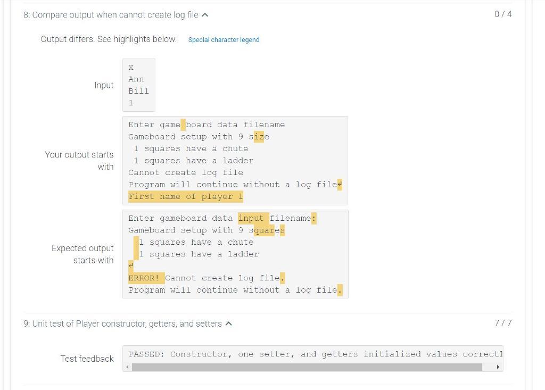Click the '7 / 7' score for test 9
545x390 pixels.
click(503, 323)
